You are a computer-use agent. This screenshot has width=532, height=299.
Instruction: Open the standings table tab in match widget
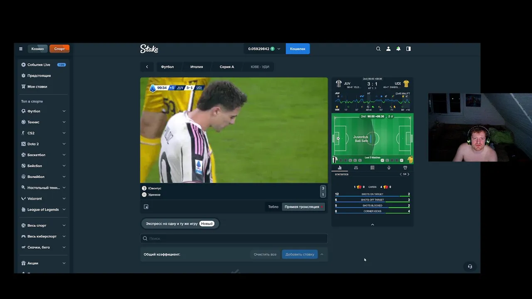click(x=372, y=168)
